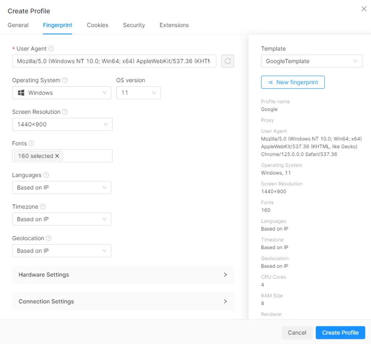Regenerate the User Agent with refresh icon
The width and height of the screenshot is (371, 344).
point(228,61)
